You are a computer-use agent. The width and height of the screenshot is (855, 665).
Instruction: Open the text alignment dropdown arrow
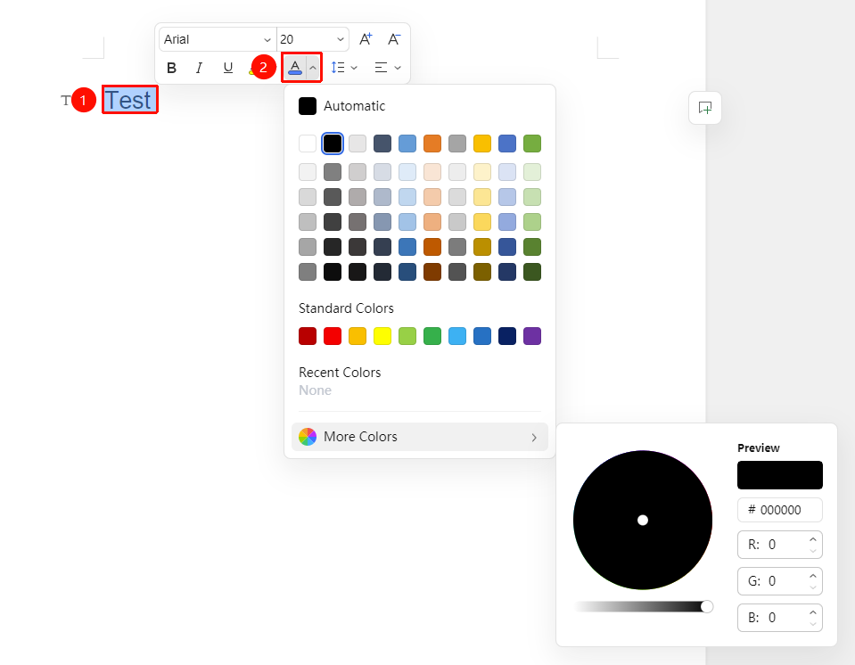pos(398,68)
